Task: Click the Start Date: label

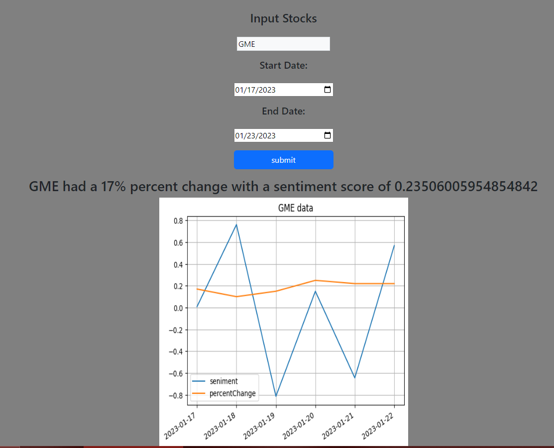Action: (x=283, y=65)
